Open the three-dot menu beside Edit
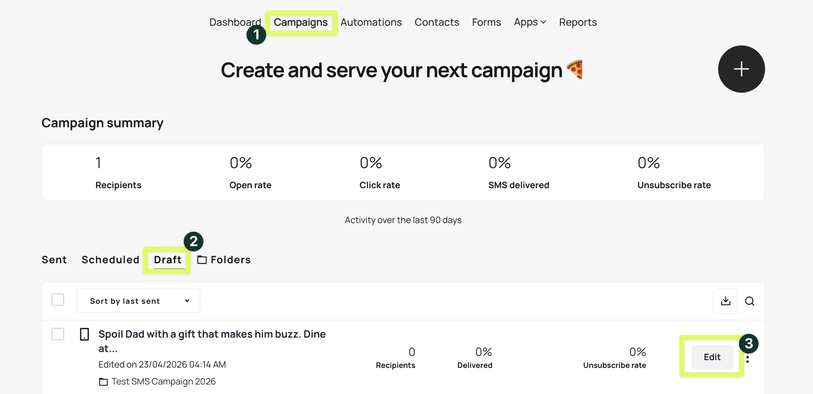Viewport: 813px width, 394px height. [747, 360]
